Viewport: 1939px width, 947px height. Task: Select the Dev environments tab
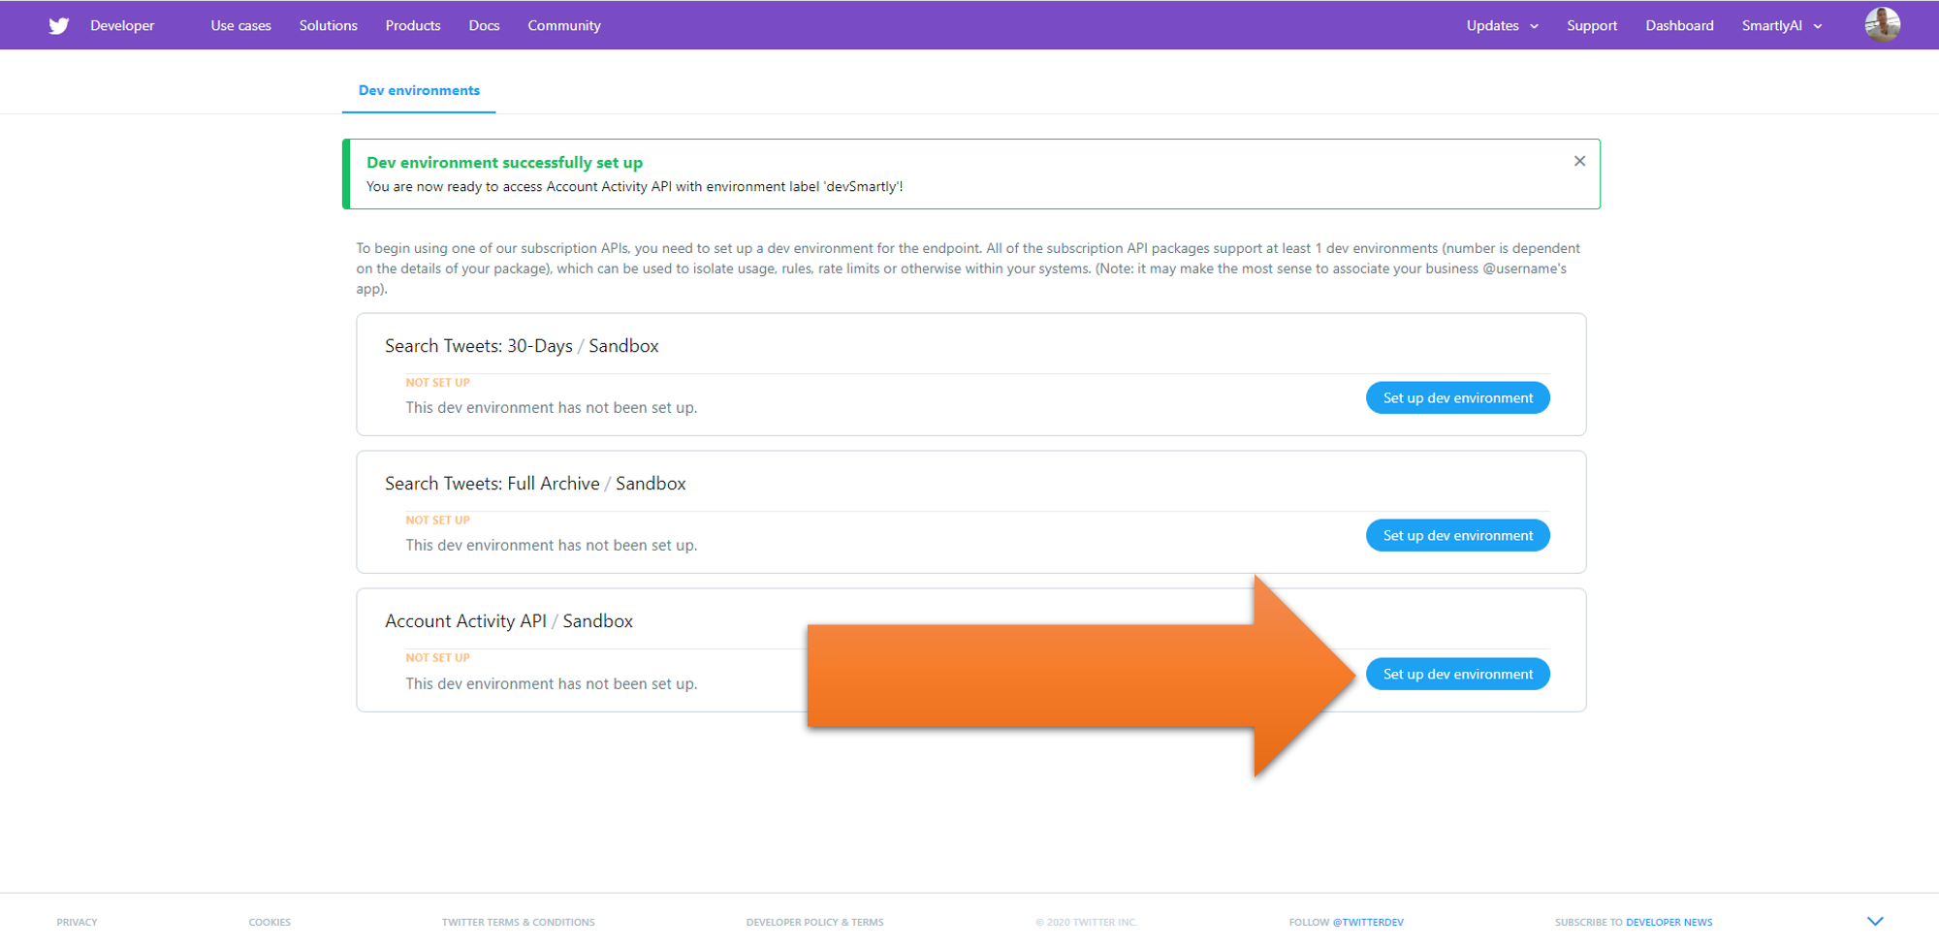tap(419, 90)
